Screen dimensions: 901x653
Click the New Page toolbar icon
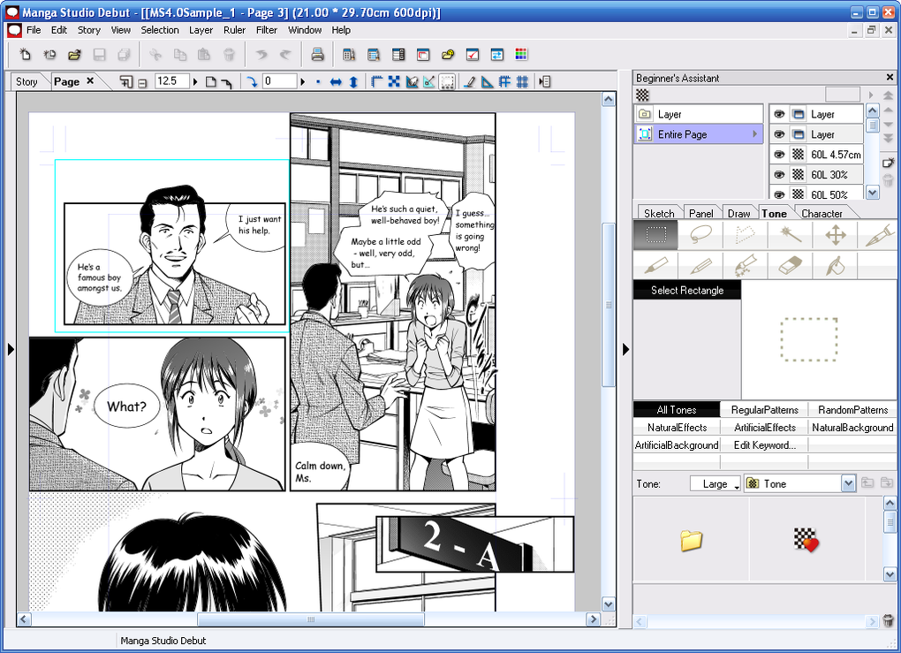click(26, 55)
